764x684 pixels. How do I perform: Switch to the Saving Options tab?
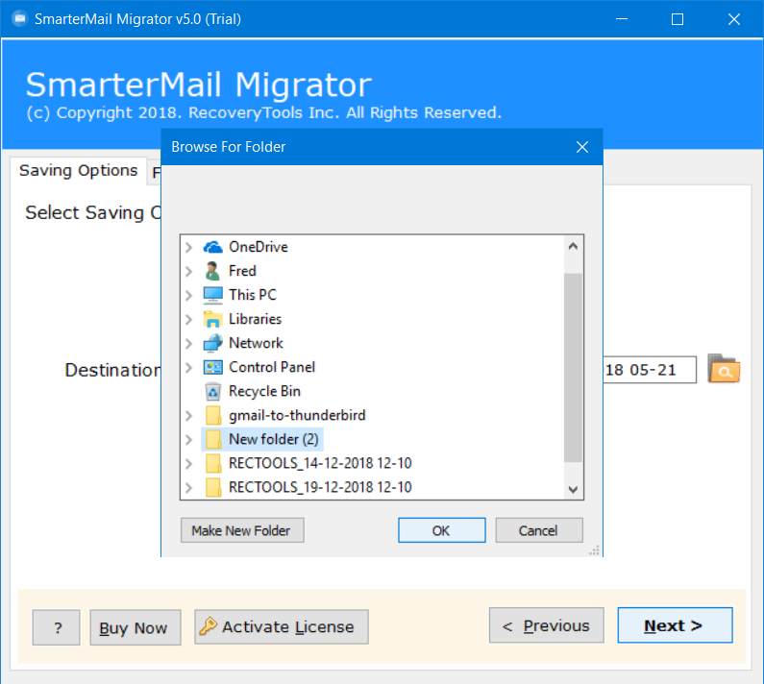pyautogui.click(x=79, y=170)
